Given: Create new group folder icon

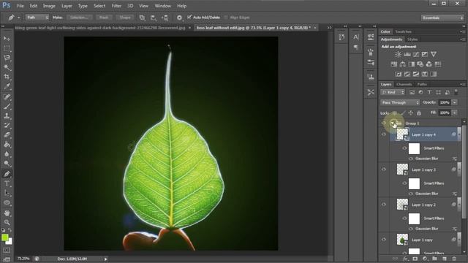Looking at the screenshot, I should point(434,259).
